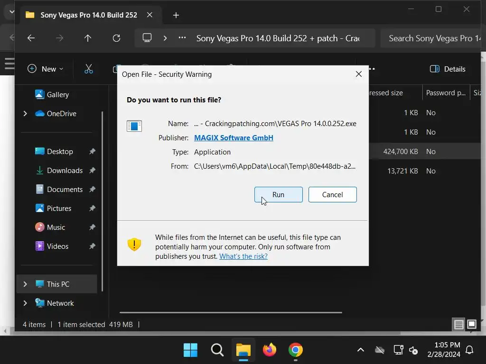Click the pin icon next to Music

(x=92, y=227)
